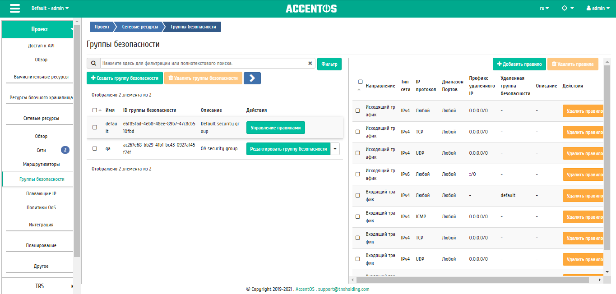Viewport: 616px width, 294px height.
Task: Go to Маршрутизаторы in sidebar
Action: (41, 165)
